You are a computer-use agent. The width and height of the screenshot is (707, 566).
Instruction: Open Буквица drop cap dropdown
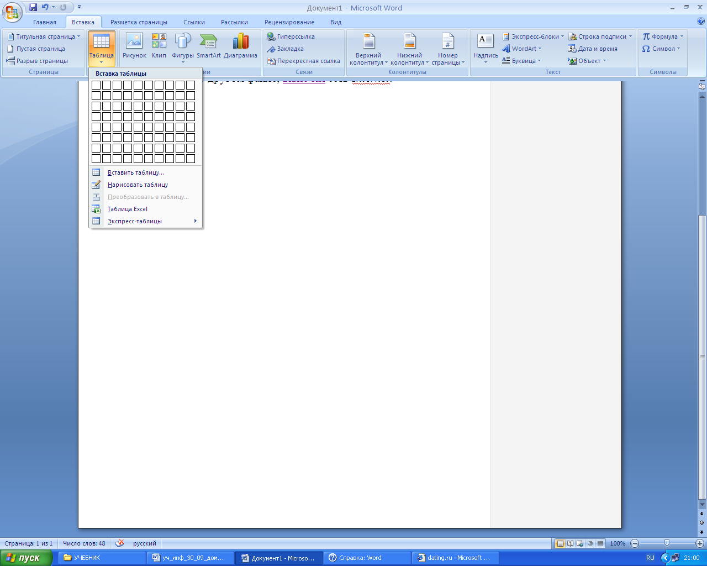[521, 61]
